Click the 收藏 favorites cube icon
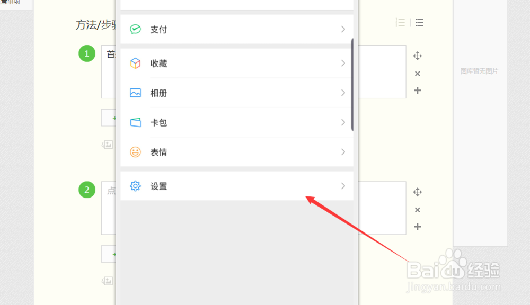Viewport: 530px width, 305px height. click(135, 63)
